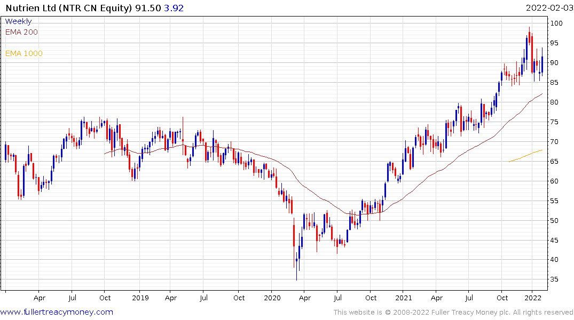Click the 100 price axis label
The width and height of the screenshot is (574, 320).
(x=556, y=23)
